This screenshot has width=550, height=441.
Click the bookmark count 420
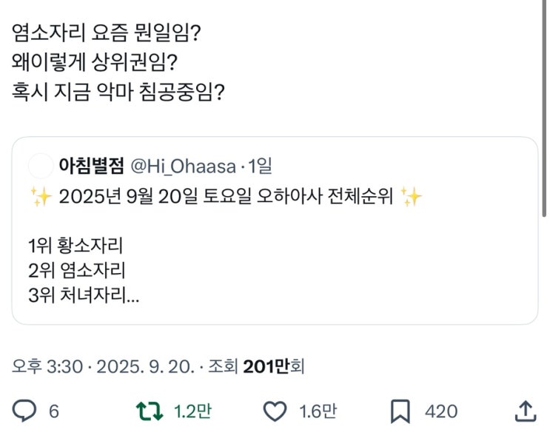point(440,411)
